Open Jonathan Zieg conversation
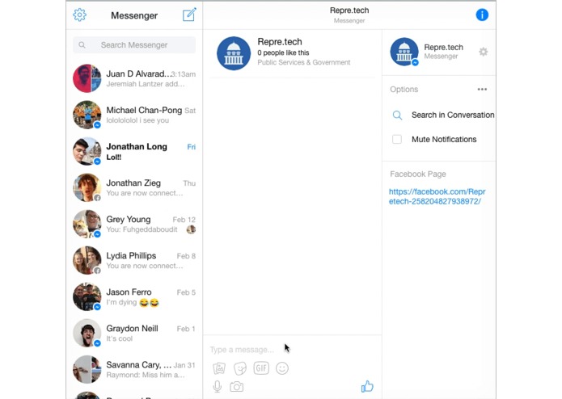This screenshot has width=562, height=399. click(x=134, y=187)
